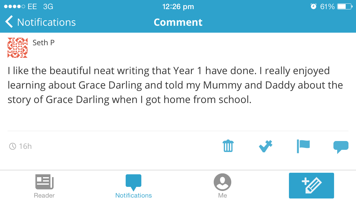
Task: Tap the Comment header title
Action: pyautogui.click(x=178, y=22)
